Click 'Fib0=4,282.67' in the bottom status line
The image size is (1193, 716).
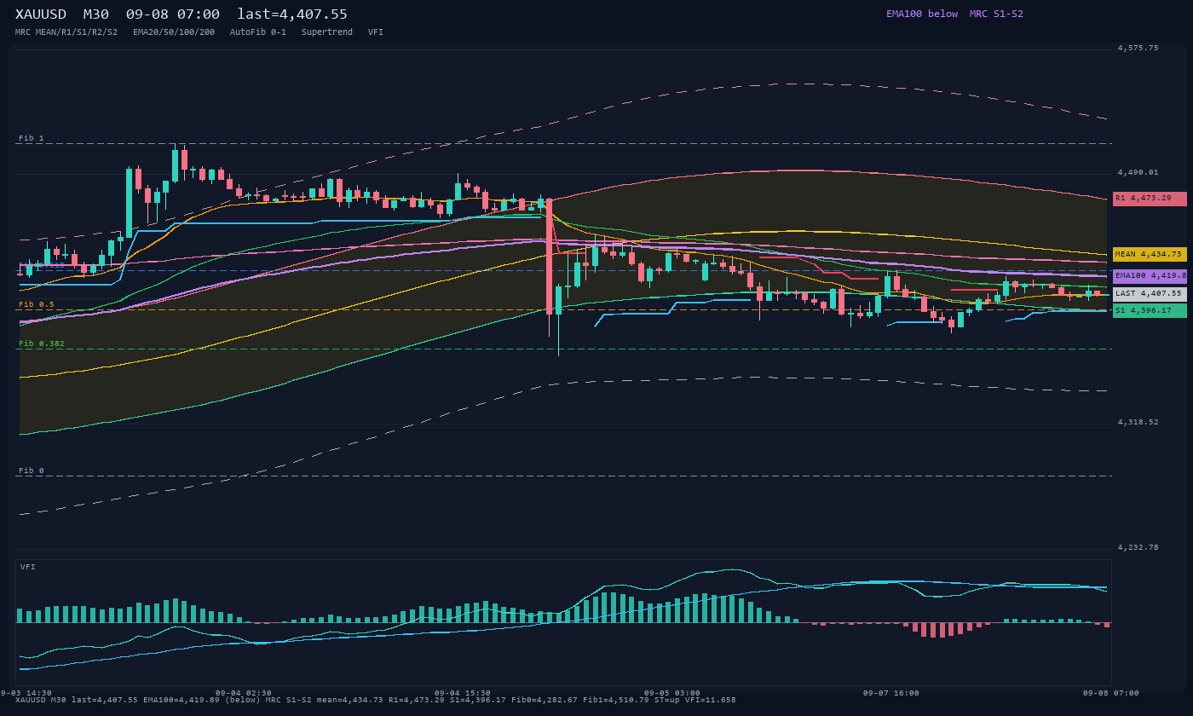(x=545, y=700)
